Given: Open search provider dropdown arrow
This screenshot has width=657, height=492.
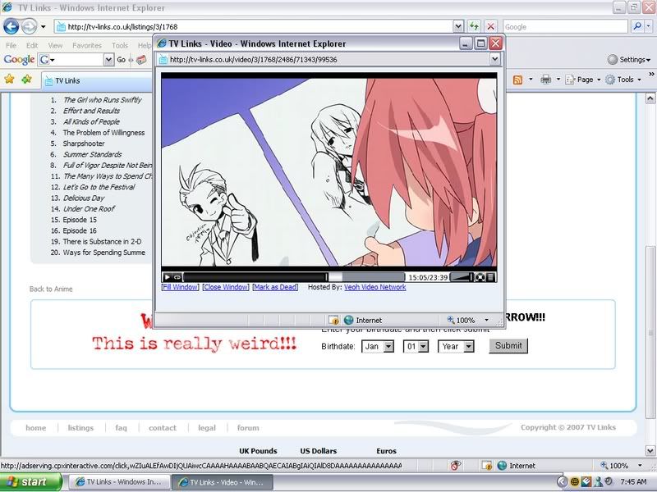Looking at the screenshot, I should 649,26.
